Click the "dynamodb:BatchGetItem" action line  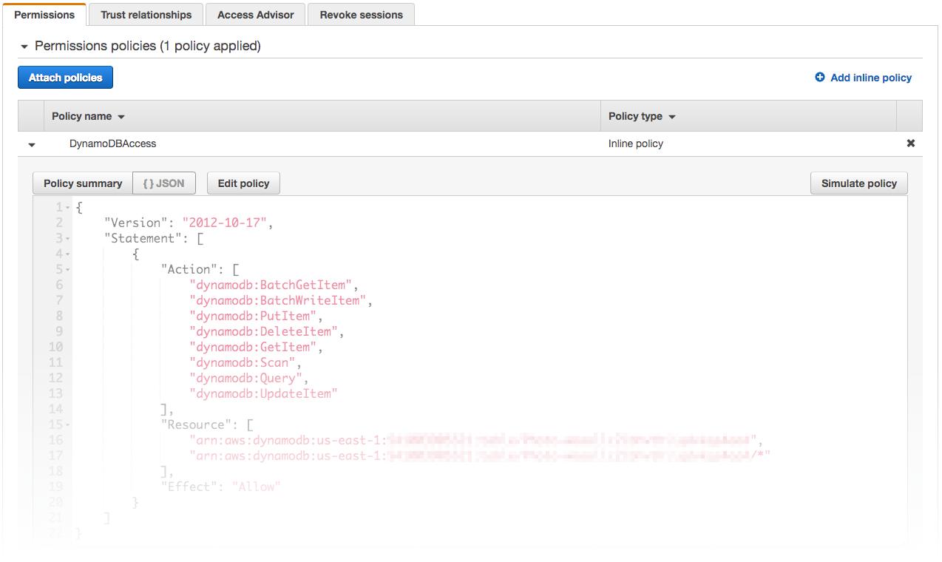[274, 285]
